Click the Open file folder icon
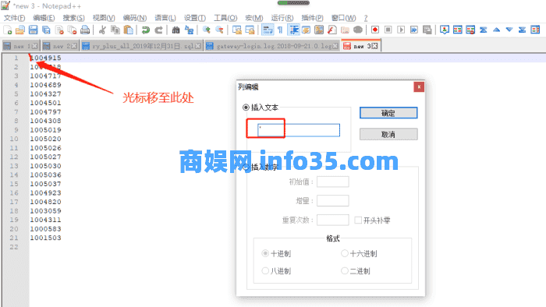This screenshot has height=307, width=546. coord(20,30)
